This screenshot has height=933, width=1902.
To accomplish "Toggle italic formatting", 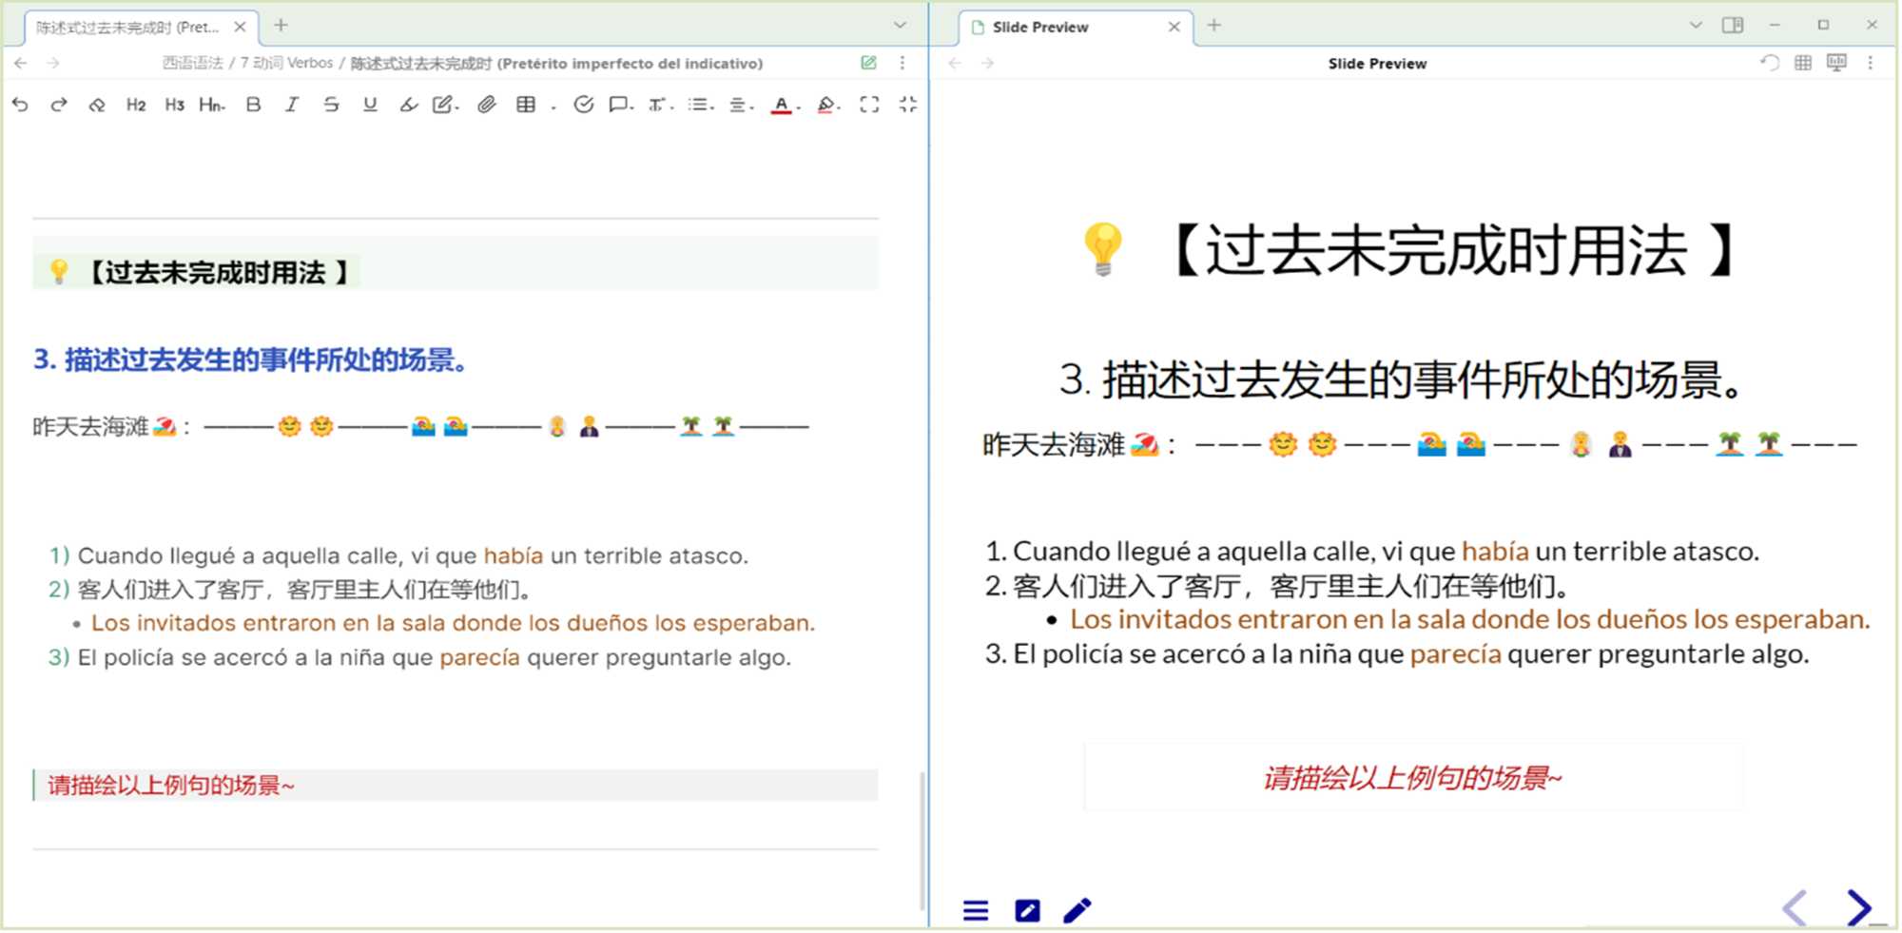I will pyautogui.click(x=292, y=105).
